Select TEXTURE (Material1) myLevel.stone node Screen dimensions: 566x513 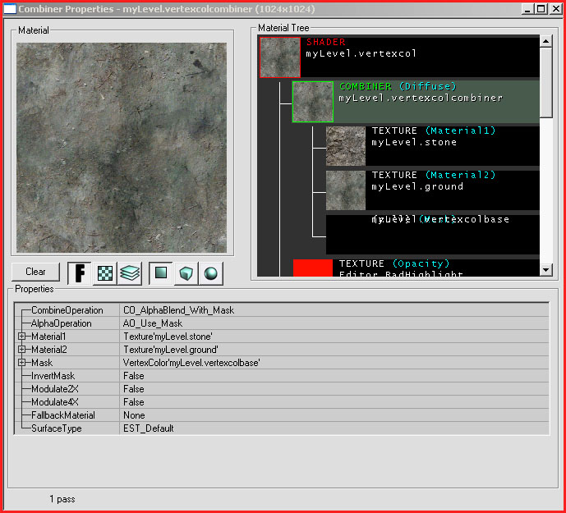tap(432, 146)
